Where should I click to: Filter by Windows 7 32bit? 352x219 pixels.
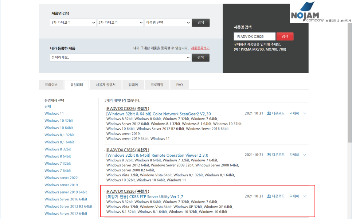[58, 164]
